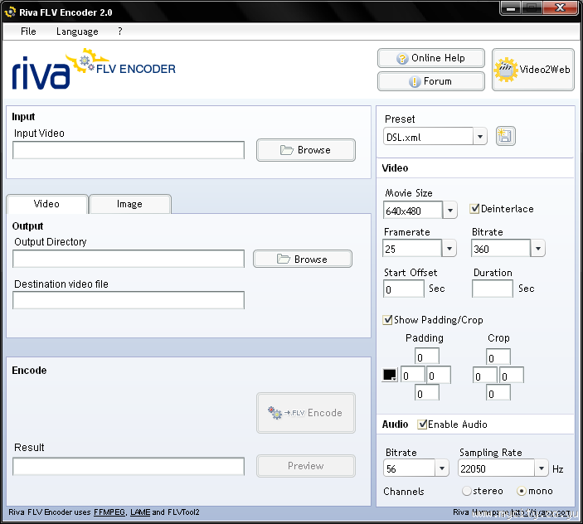Click the left Padding value field
Image resolution: width=583 pixels, height=524 pixels.
coord(413,375)
